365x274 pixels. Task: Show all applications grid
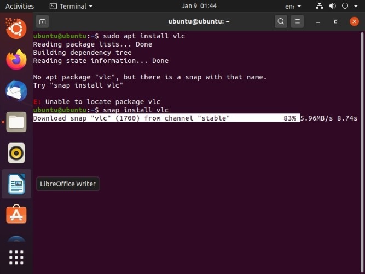[16, 258]
